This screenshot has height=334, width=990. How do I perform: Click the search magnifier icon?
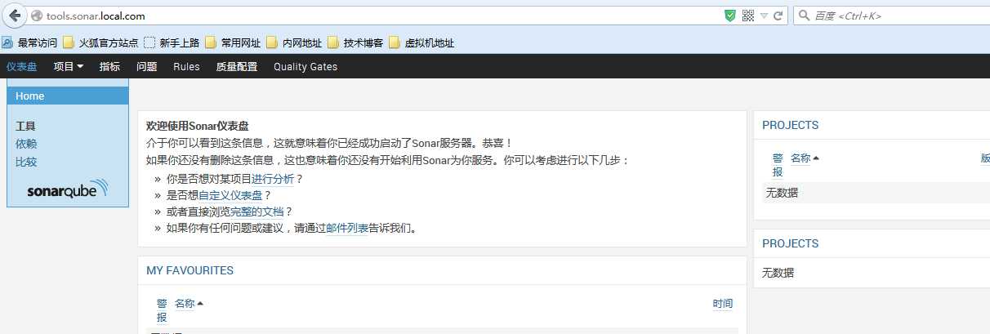pyautogui.click(x=805, y=16)
